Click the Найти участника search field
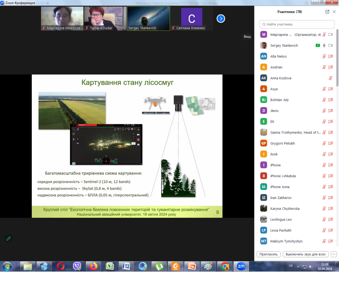Viewport: 339px width, 283px height. [297, 24]
